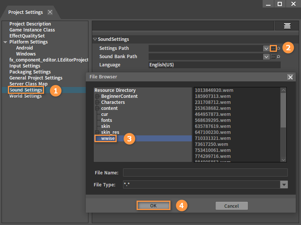Click the search icon beside Settings Path
This screenshot has width=301, height=225.
(279, 48)
